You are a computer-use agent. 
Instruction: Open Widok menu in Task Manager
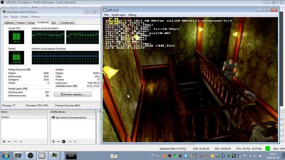pyautogui.click(x=24, y=17)
